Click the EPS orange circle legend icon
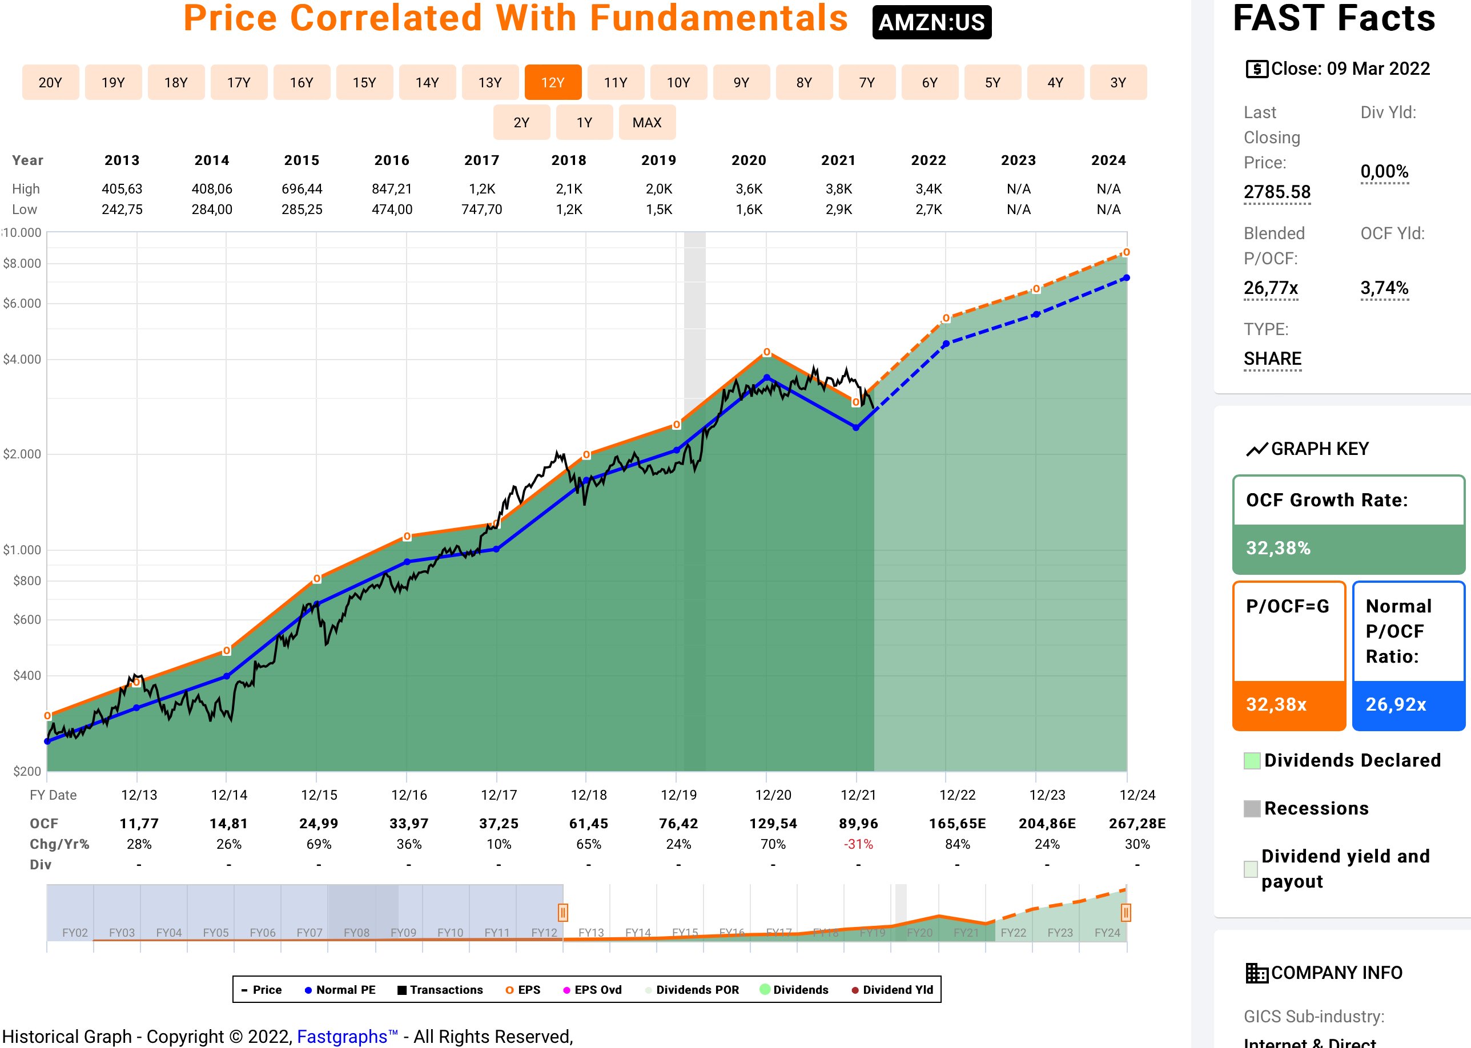This screenshot has width=1471, height=1048. 509,990
